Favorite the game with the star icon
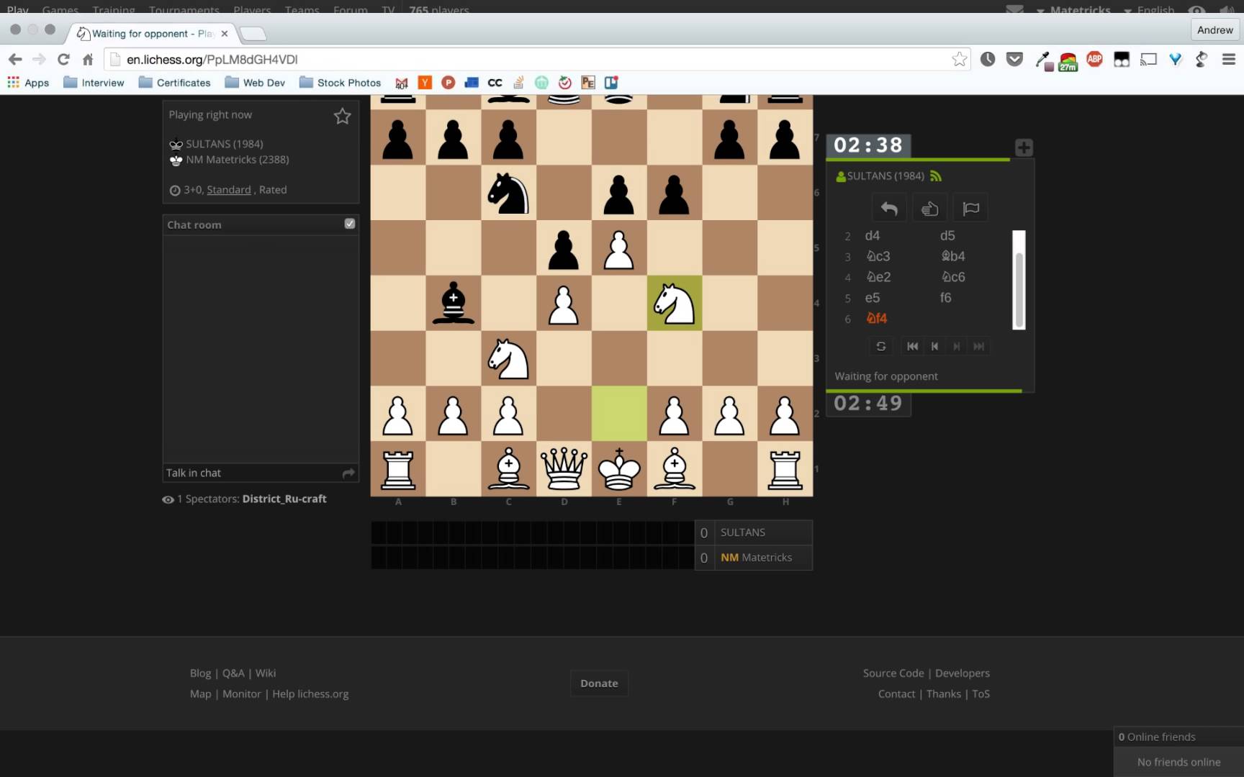 pyautogui.click(x=342, y=117)
